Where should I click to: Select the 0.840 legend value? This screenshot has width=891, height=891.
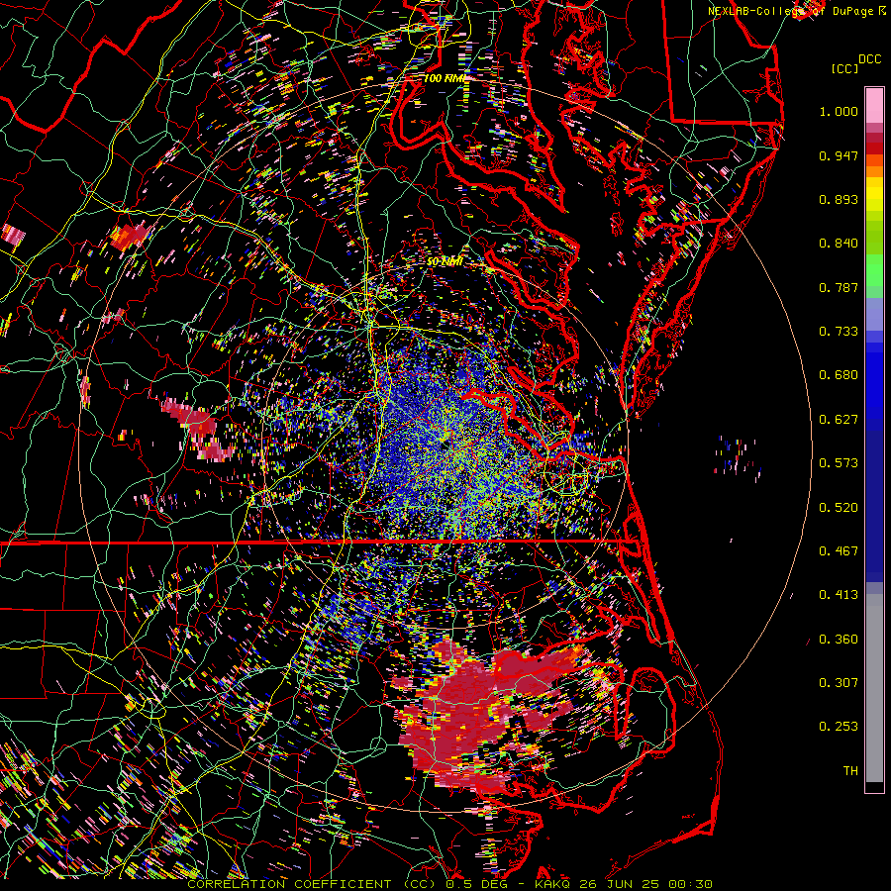point(839,244)
